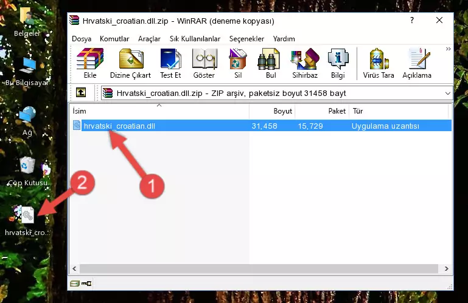
Task: Open the Sık Kullanılanlar menu
Action: tap(195, 39)
